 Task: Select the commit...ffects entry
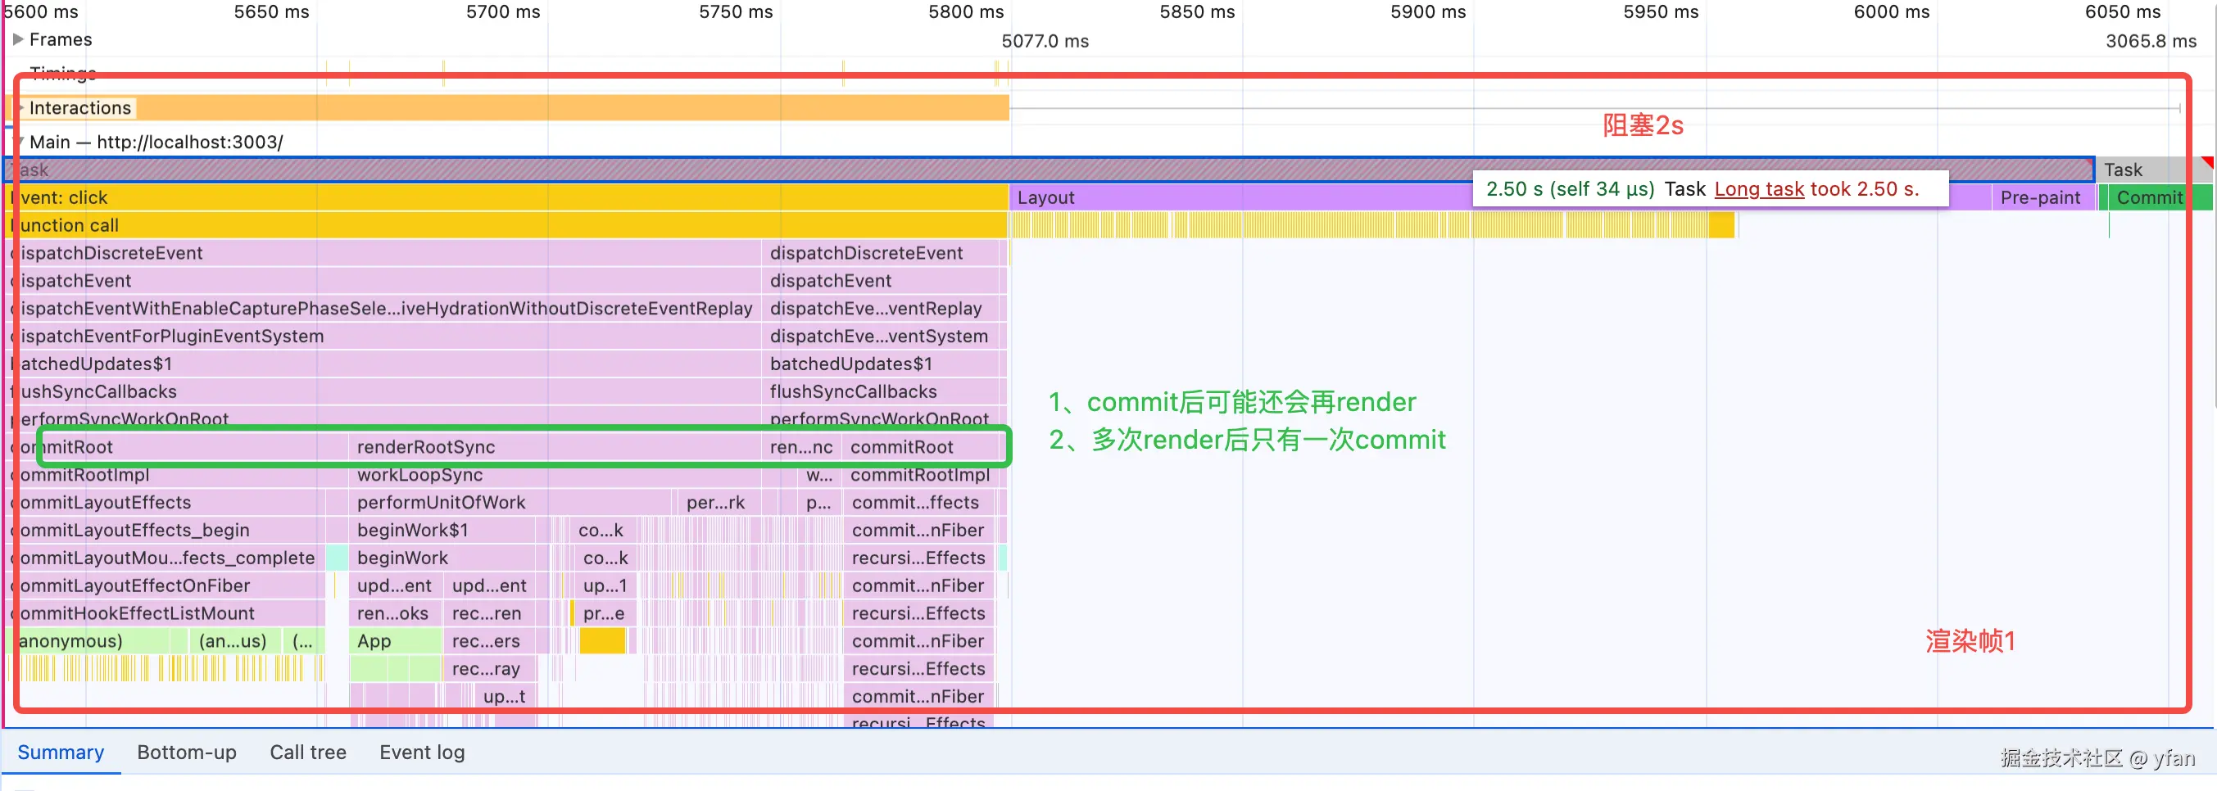click(919, 502)
